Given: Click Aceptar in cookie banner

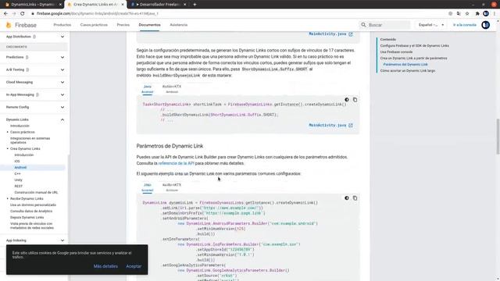Looking at the screenshot, I should click(x=134, y=266).
